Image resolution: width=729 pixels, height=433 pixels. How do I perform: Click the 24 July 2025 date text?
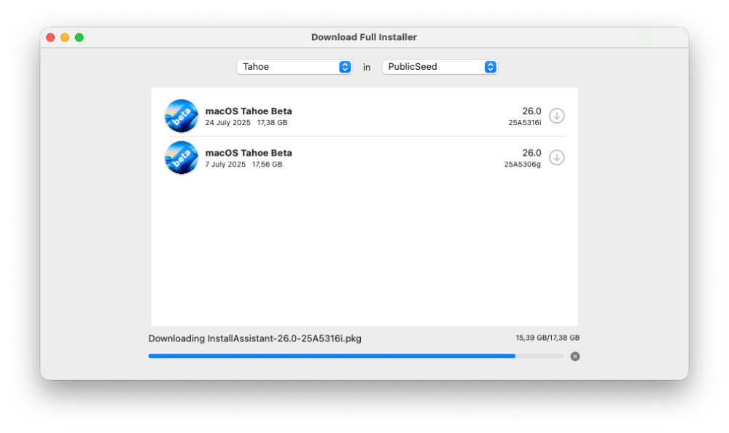click(227, 122)
